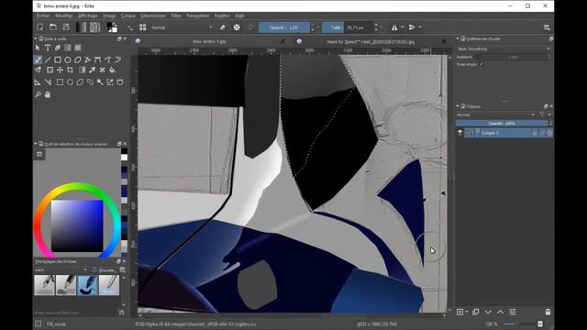Expand horizontal mirror options arrow

coord(402,27)
